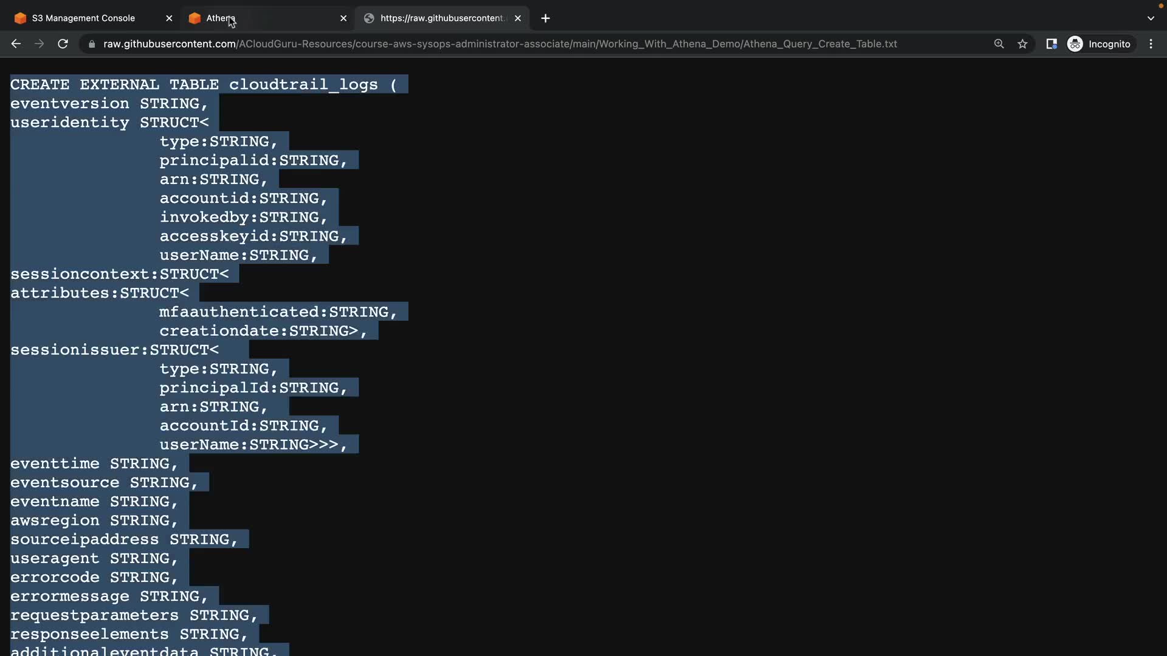Click the S3 tab's orange AWS favicon
Viewport: 1167px width, 656px height.
20,18
